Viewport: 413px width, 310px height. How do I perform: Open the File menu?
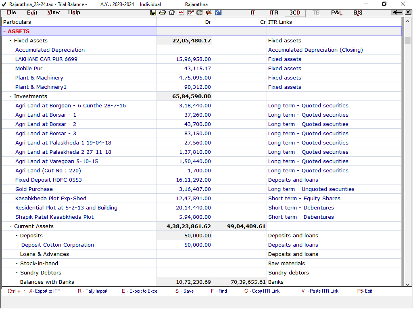[x=11, y=13]
